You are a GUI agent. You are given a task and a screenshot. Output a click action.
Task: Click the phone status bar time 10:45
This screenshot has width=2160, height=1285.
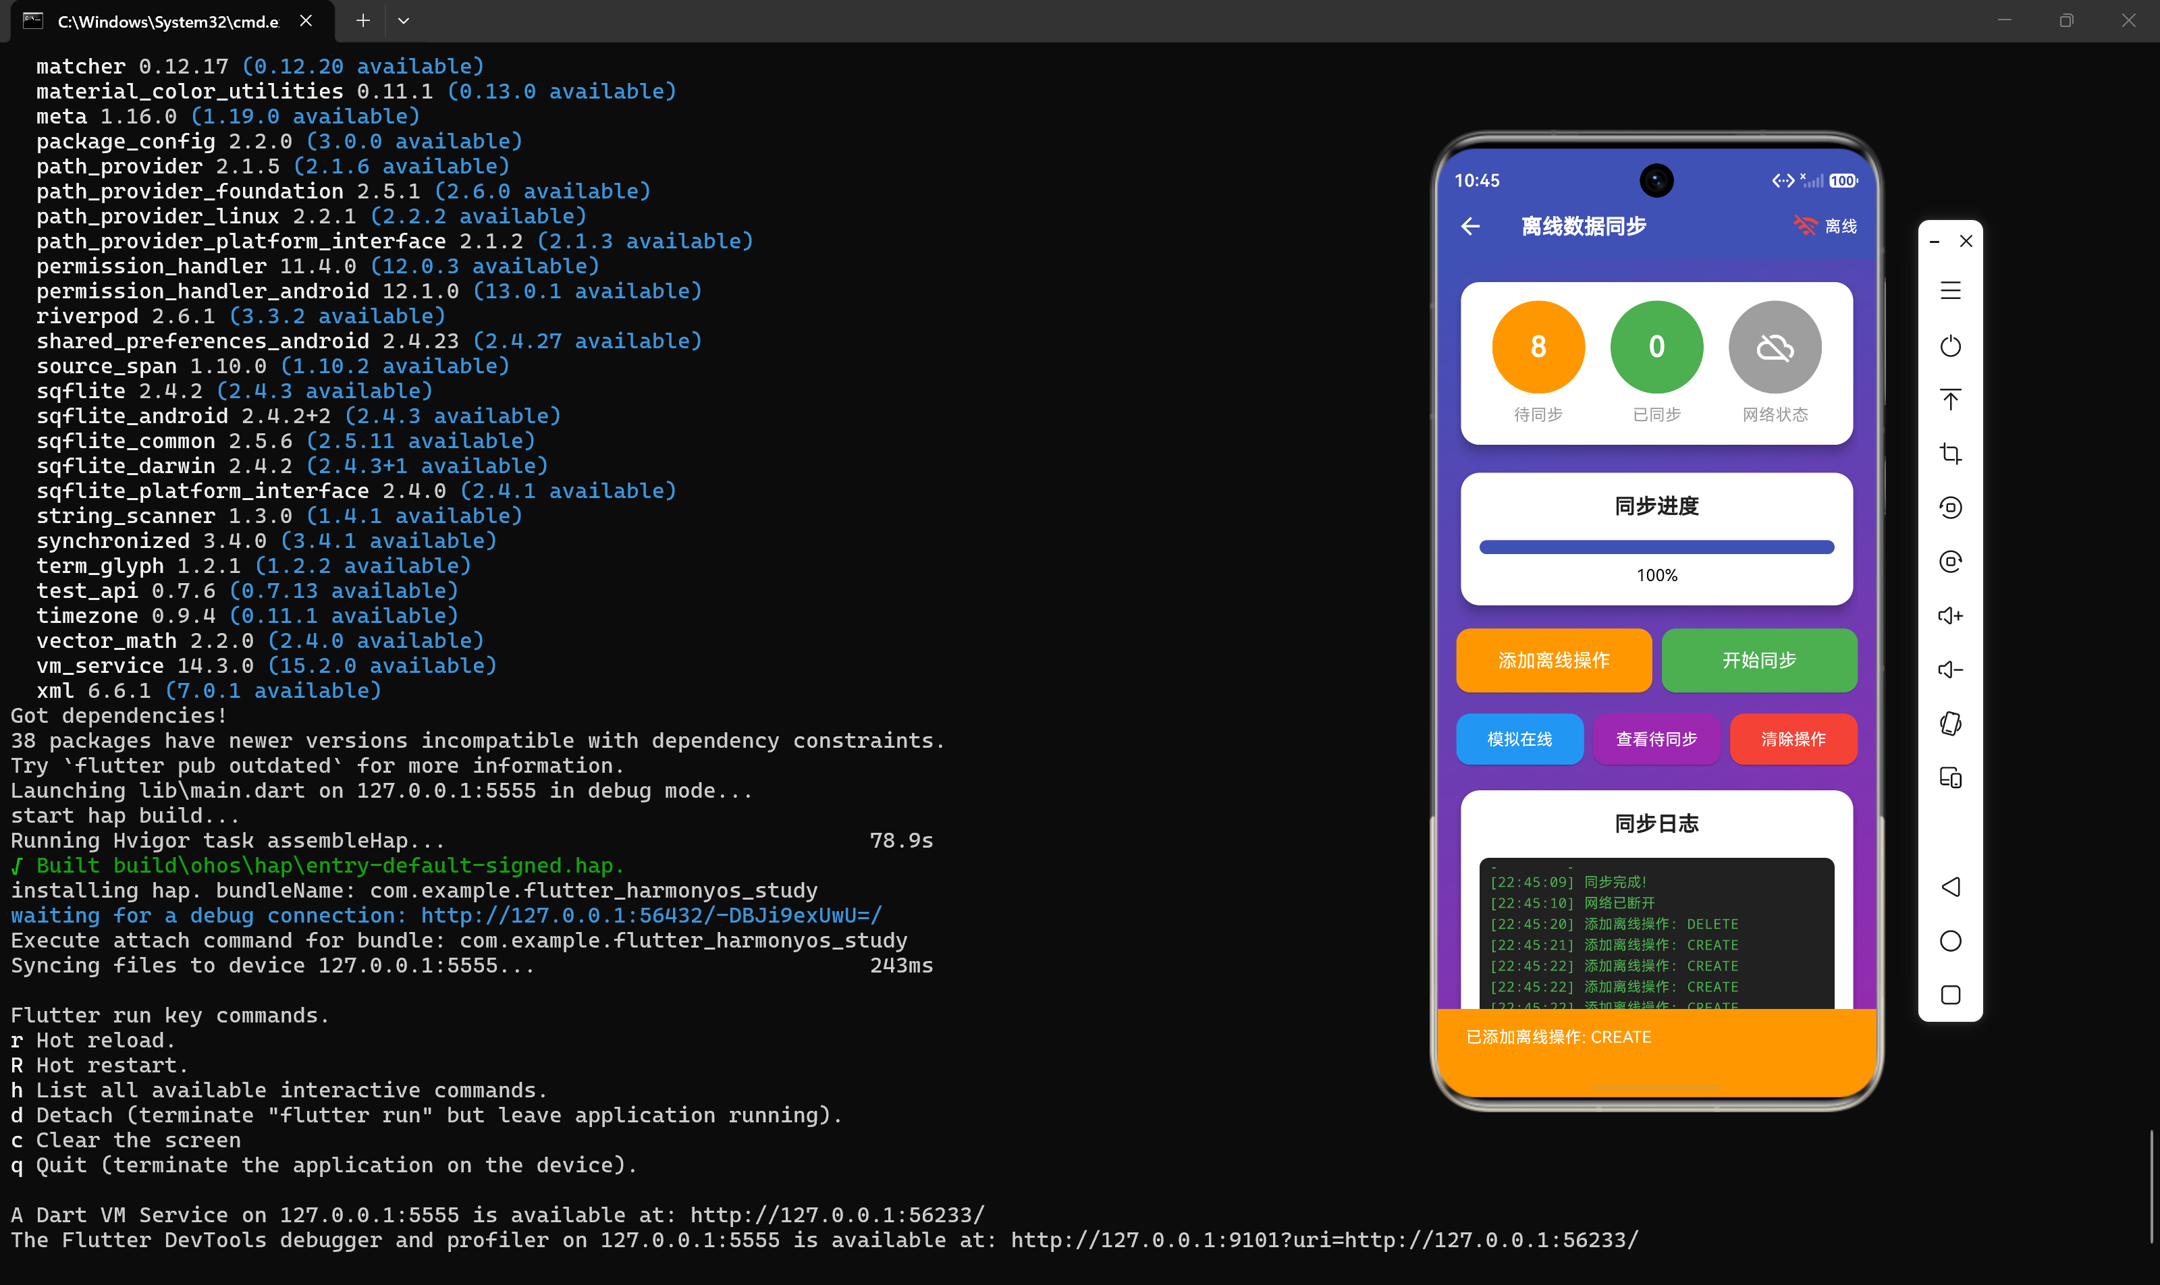tap(1477, 181)
